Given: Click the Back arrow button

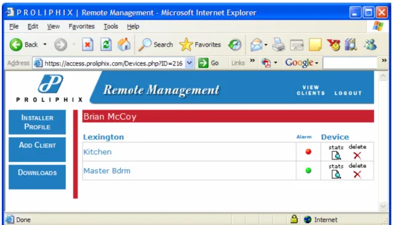Looking at the screenshot, I should tap(16, 45).
